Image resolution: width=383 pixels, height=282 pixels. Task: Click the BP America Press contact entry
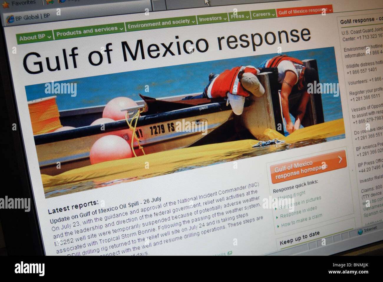pyautogui.click(x=369, y=150)
